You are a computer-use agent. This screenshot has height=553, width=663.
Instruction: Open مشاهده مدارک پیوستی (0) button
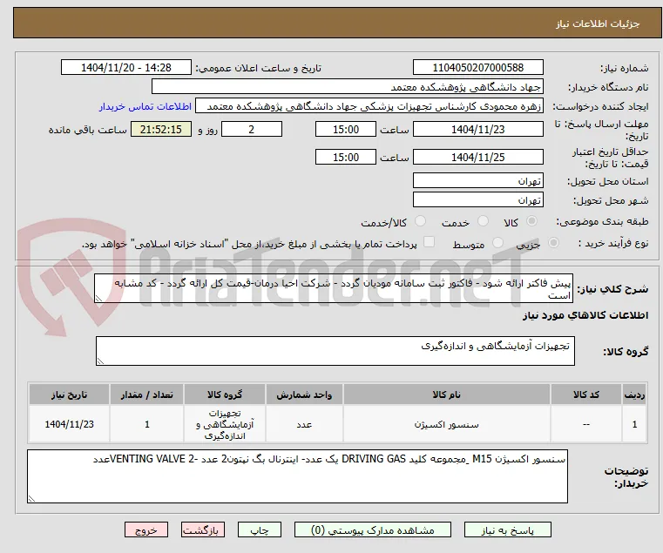point(373,529)
